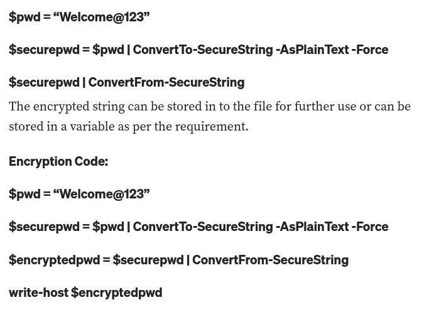Click "-Force" in the topmost ConvertTo-SecureString line
The image size is (429, 317).
coord(369,50)
